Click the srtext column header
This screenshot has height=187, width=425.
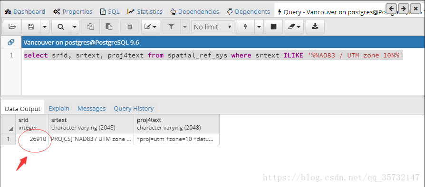(x=91, y=123)
